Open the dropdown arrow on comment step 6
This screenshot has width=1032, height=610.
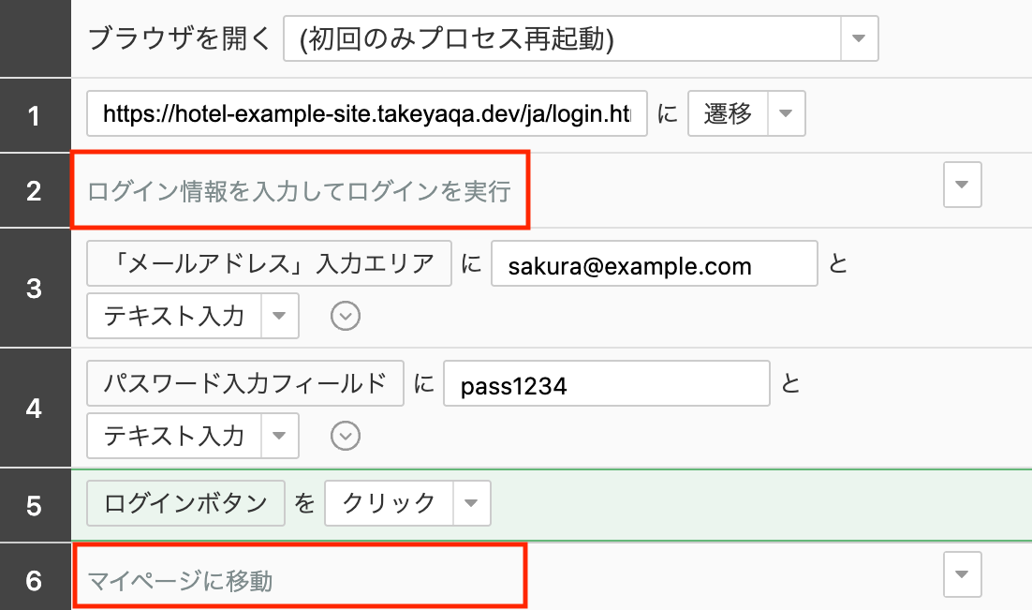click(x=962, y=574)
